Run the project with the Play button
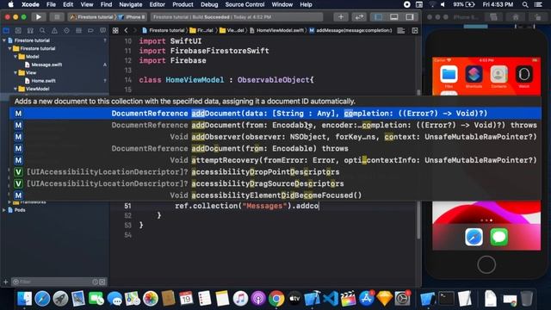551x310 pixels. (x=38, y=17)
